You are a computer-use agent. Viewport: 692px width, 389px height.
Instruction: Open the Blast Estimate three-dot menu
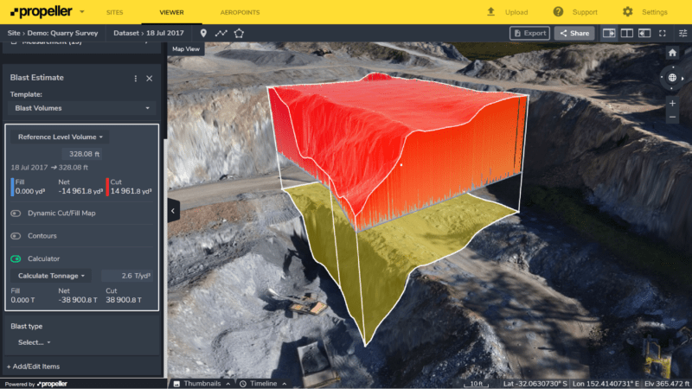coord(136,78)
